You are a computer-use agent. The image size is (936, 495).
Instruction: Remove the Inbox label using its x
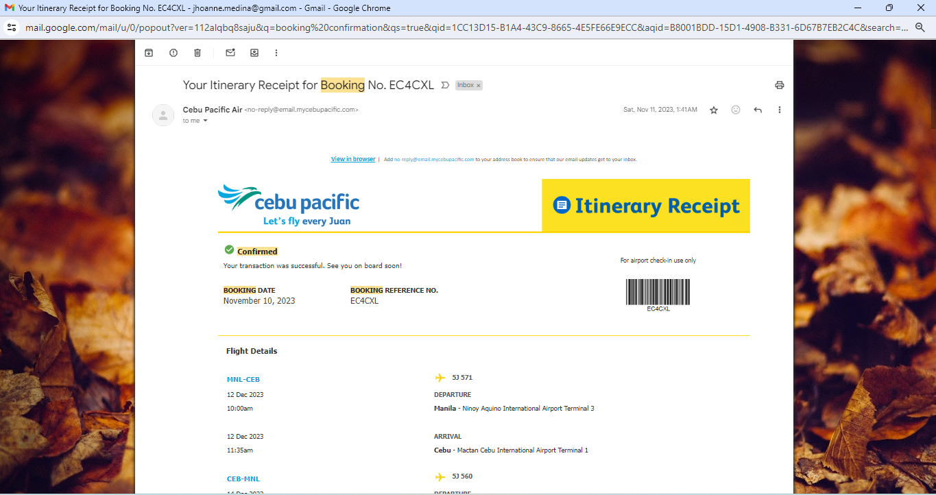(479, 86)
